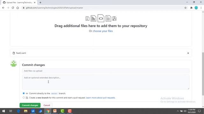This screenshot has width=204, height=114.
Task: Focus the commit message field
Action: coord(106,71)
